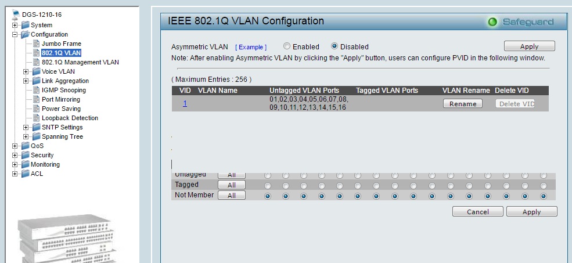The width and height of the screenshot is (572, 263).
Task: Open the Asymmetric VLAN Example link
Action: pos(251,47)
